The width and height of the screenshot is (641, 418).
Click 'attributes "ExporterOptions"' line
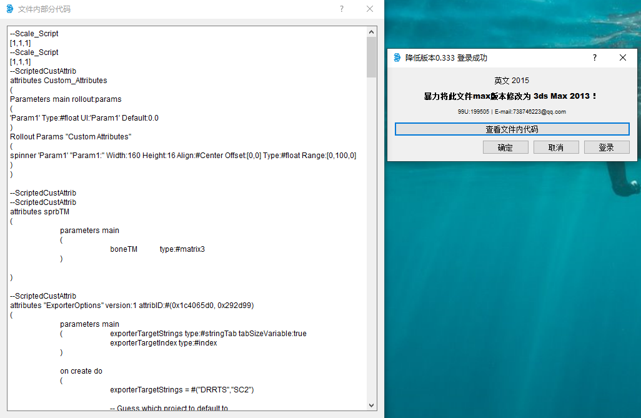(x=132, y=306)
